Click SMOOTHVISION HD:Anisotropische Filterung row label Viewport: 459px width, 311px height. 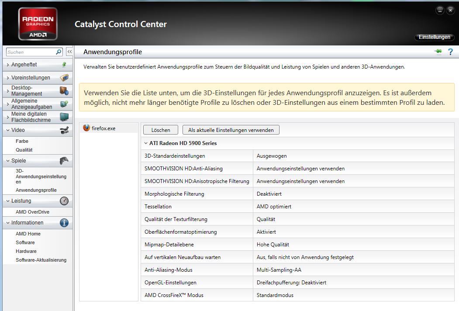197,181
